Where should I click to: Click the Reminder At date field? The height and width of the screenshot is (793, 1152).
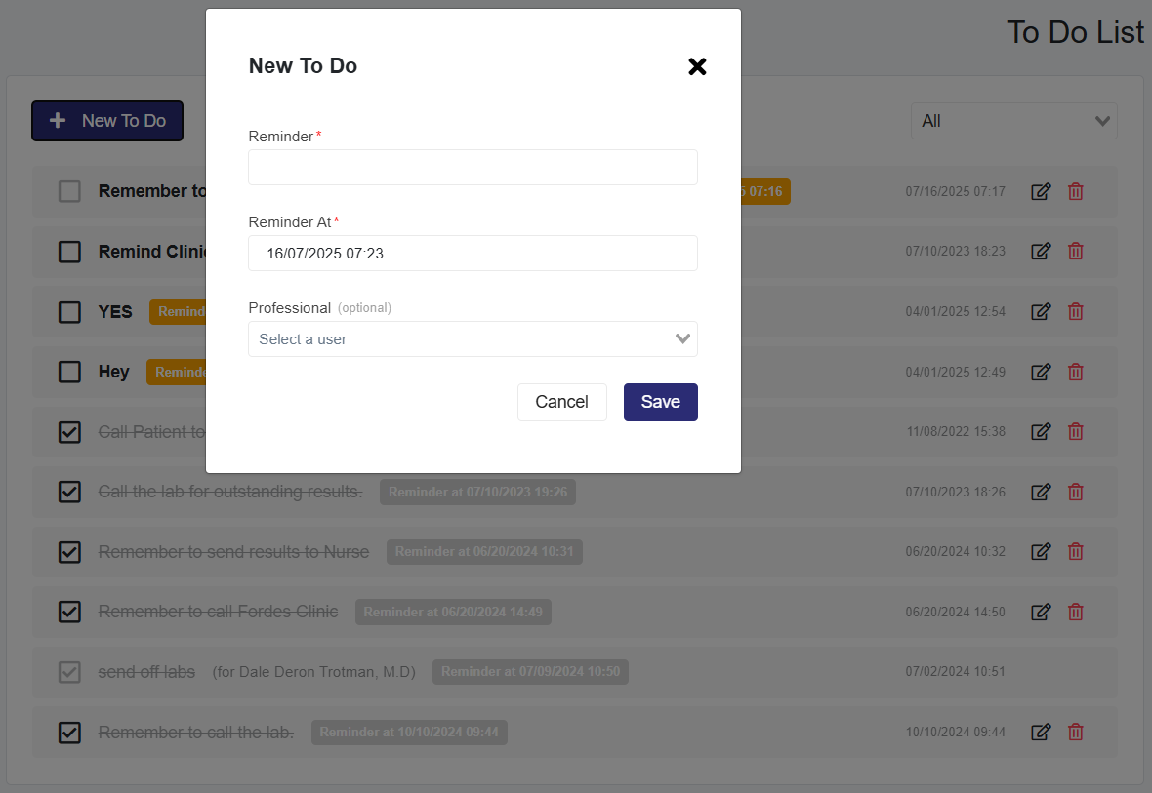(x=473, y=254)
